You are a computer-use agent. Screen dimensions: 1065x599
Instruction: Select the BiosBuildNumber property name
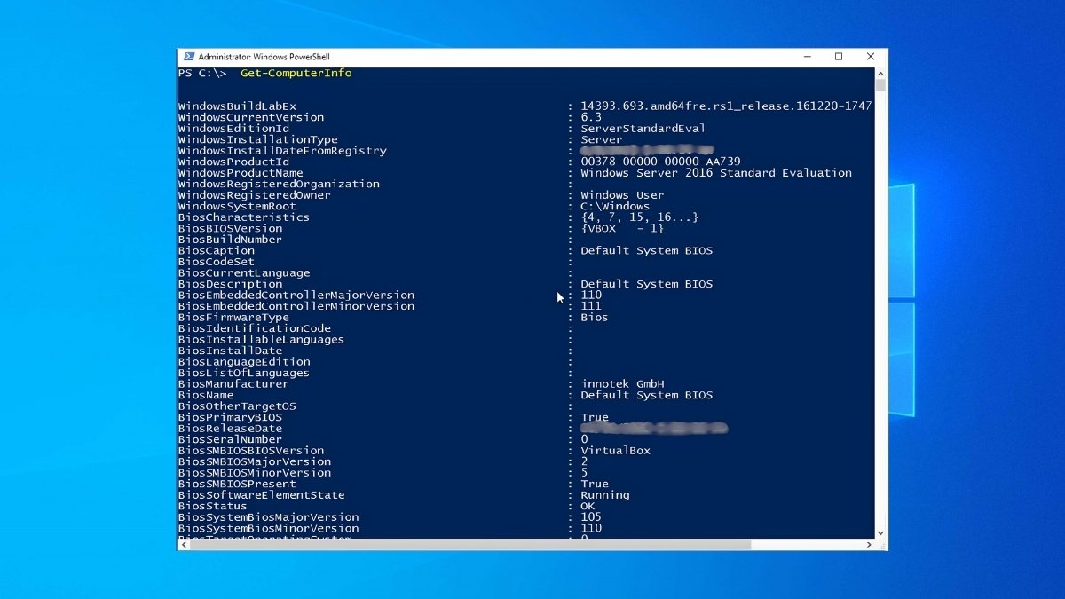point(231,240)
